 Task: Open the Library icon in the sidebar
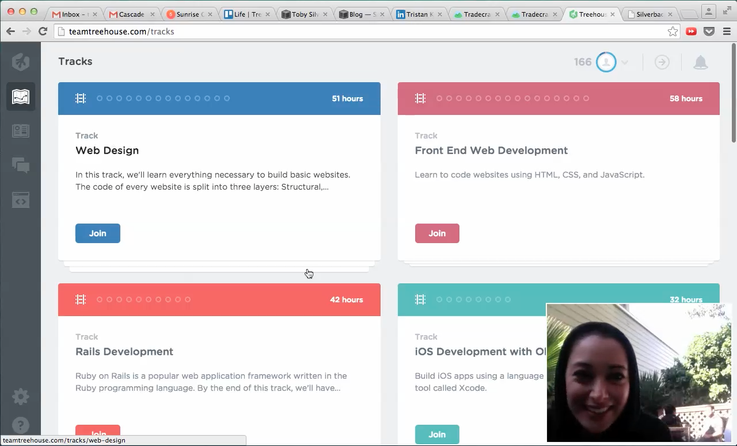point(21,131)
